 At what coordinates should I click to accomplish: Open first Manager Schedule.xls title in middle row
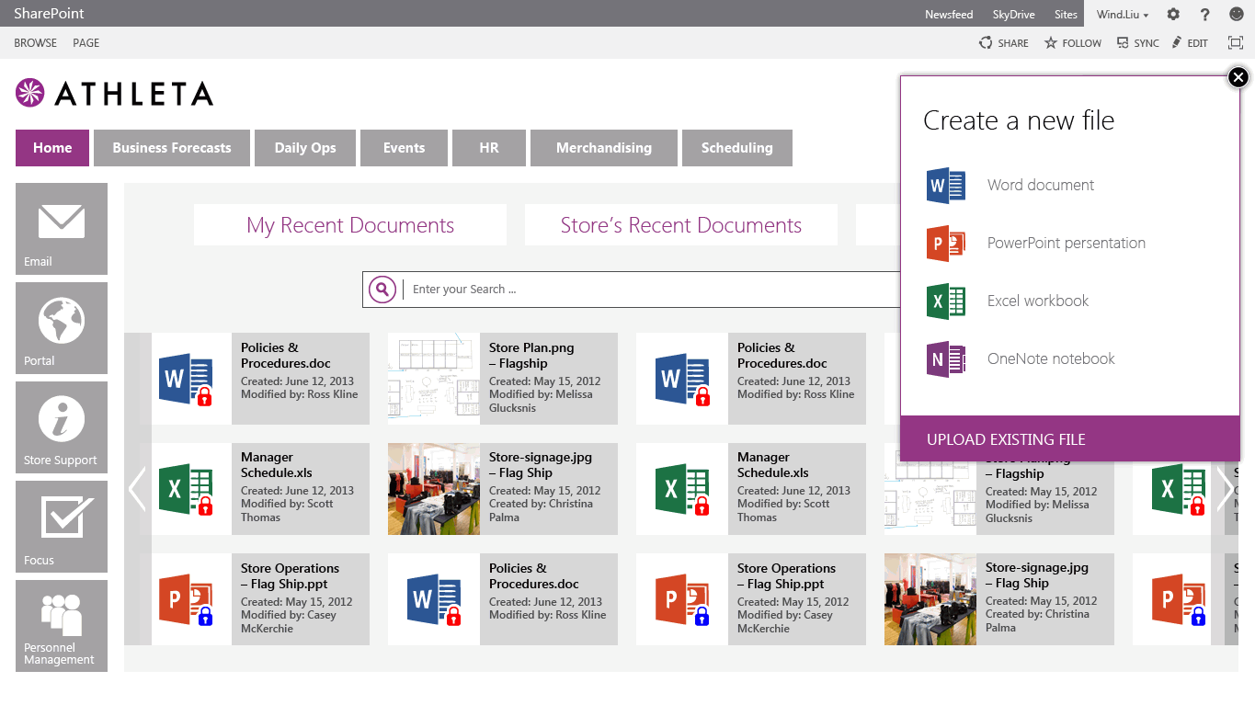coord(277,465)
